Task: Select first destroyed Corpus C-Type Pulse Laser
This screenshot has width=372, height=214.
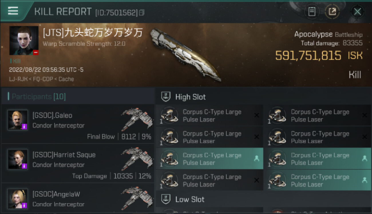Action: pos(209,116)
